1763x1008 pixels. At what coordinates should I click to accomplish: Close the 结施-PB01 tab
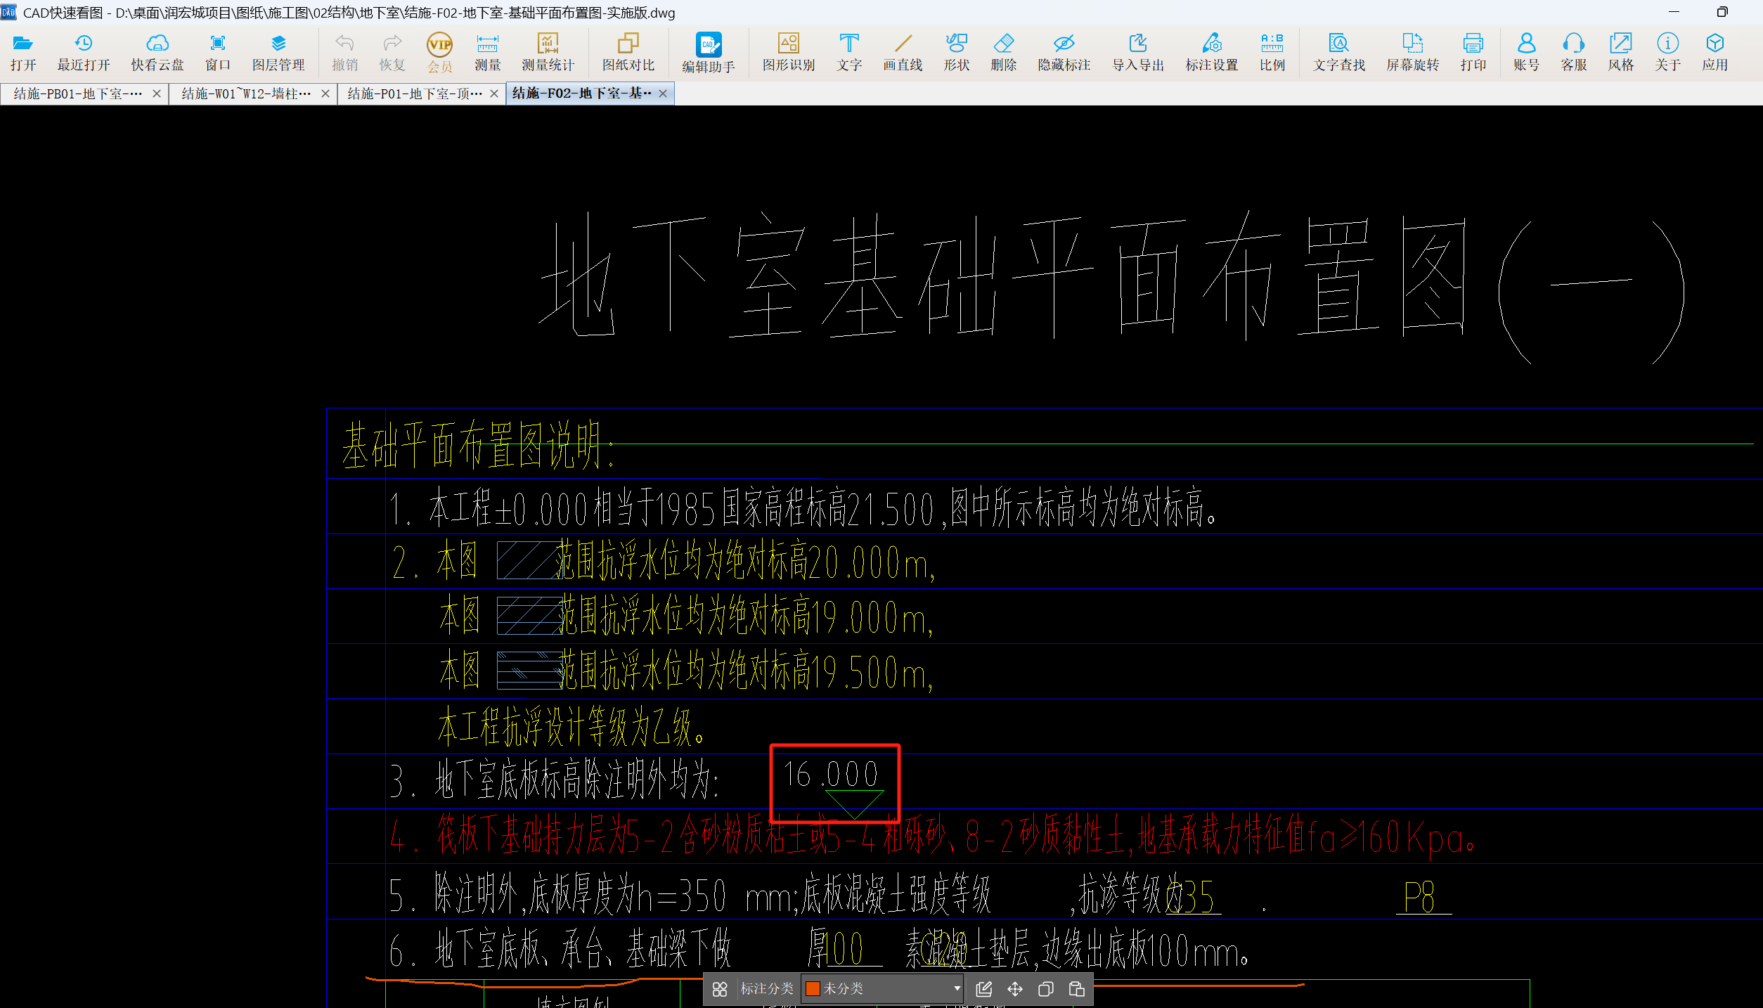157,93
